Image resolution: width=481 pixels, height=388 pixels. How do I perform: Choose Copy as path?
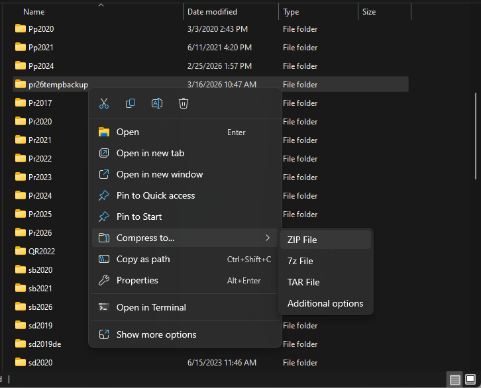pyautogui.click(x=143, y=259)
